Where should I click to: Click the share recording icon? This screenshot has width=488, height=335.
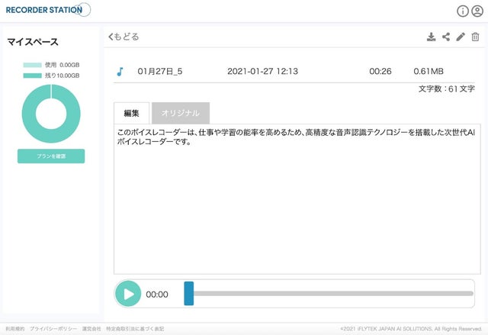click(x=446, y=37)
